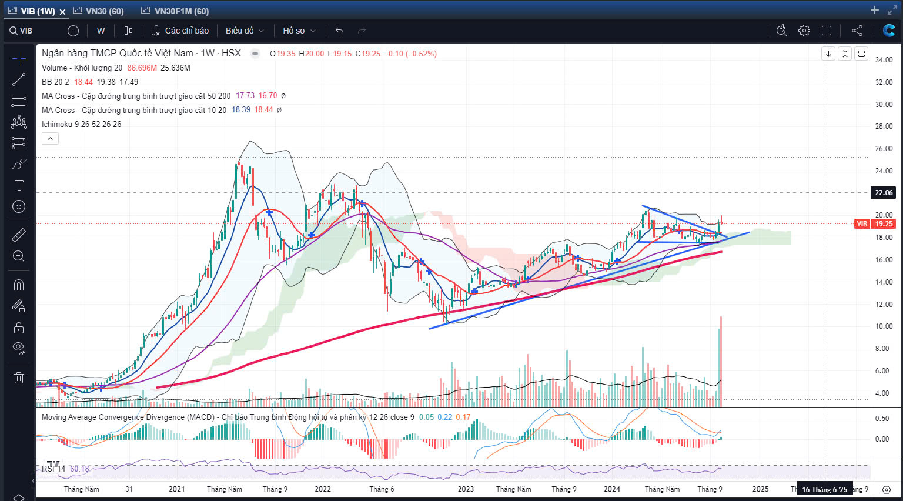903x501 pixels.
Task: Open quick search magnifier icon
Action: click(x=781, y=31)
